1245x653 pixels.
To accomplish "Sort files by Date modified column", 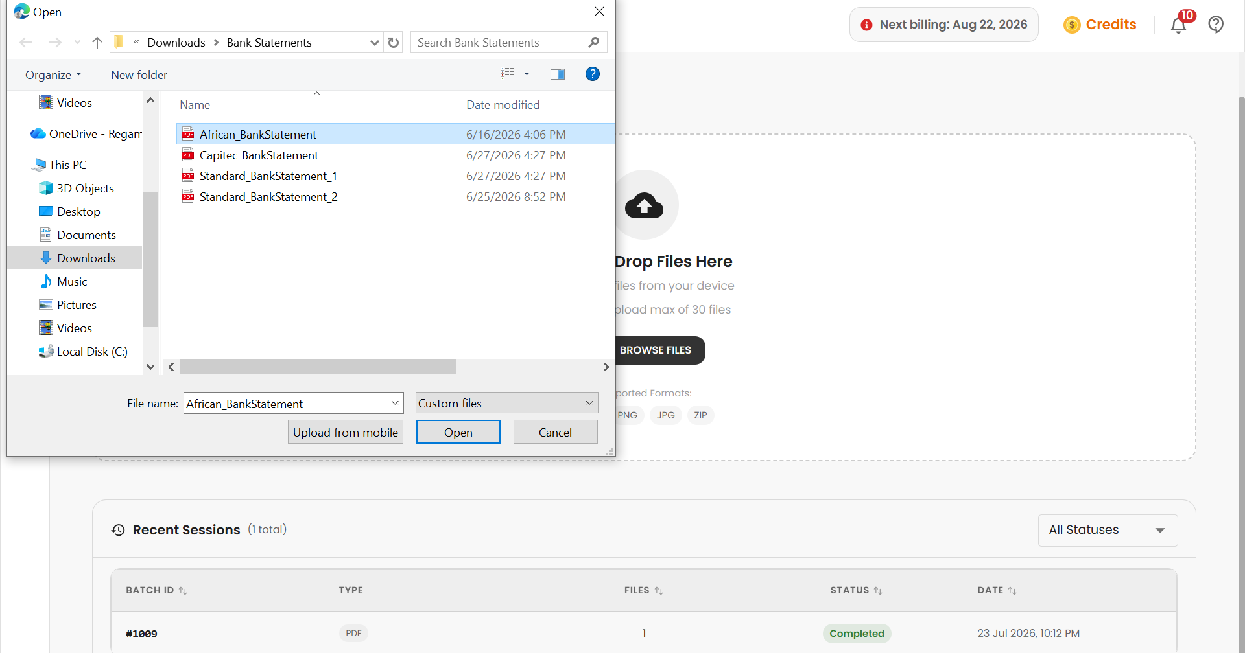I will (503, 105).
